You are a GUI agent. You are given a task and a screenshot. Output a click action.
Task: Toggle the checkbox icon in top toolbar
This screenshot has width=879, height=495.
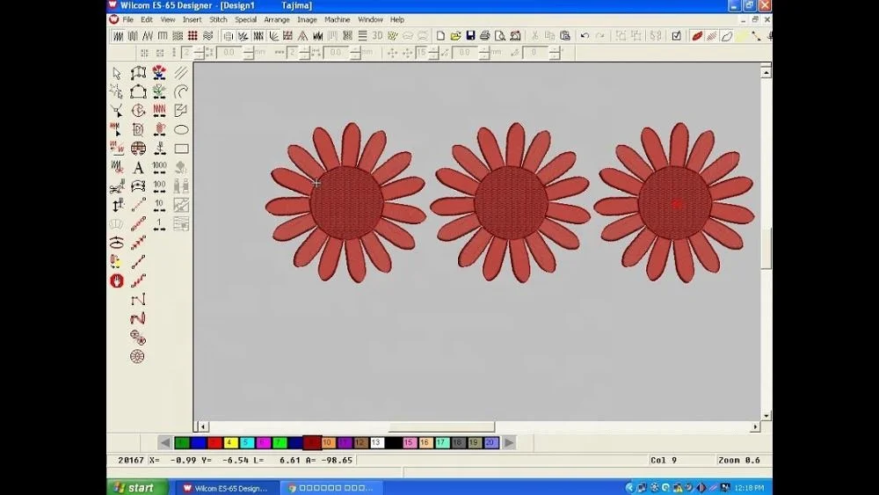[x=677, y=35]
